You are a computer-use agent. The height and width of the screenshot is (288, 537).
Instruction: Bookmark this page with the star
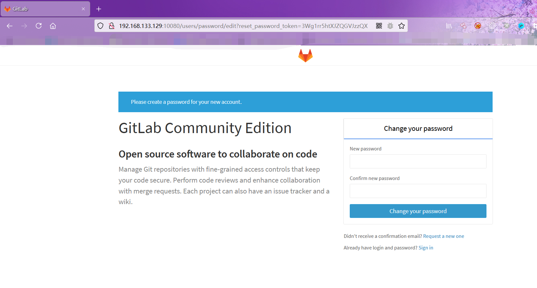click(x=402, y=26)
